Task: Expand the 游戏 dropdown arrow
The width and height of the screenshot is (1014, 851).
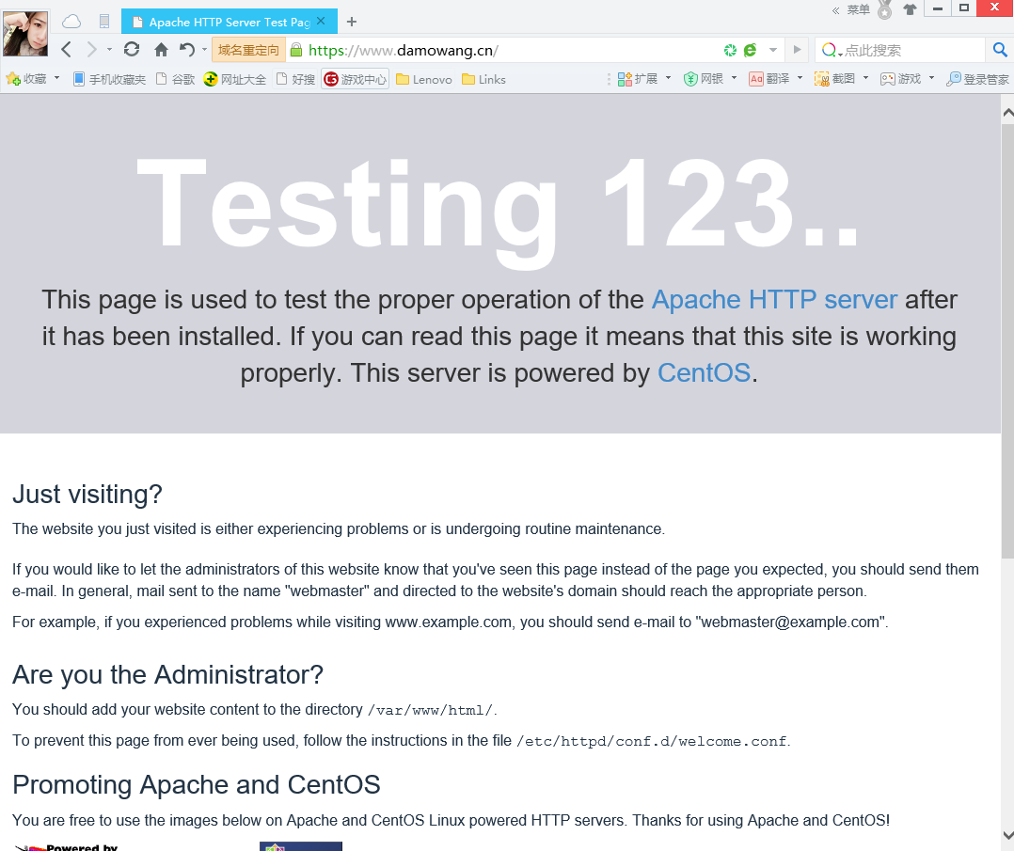Action: click(x=931, y=78)
